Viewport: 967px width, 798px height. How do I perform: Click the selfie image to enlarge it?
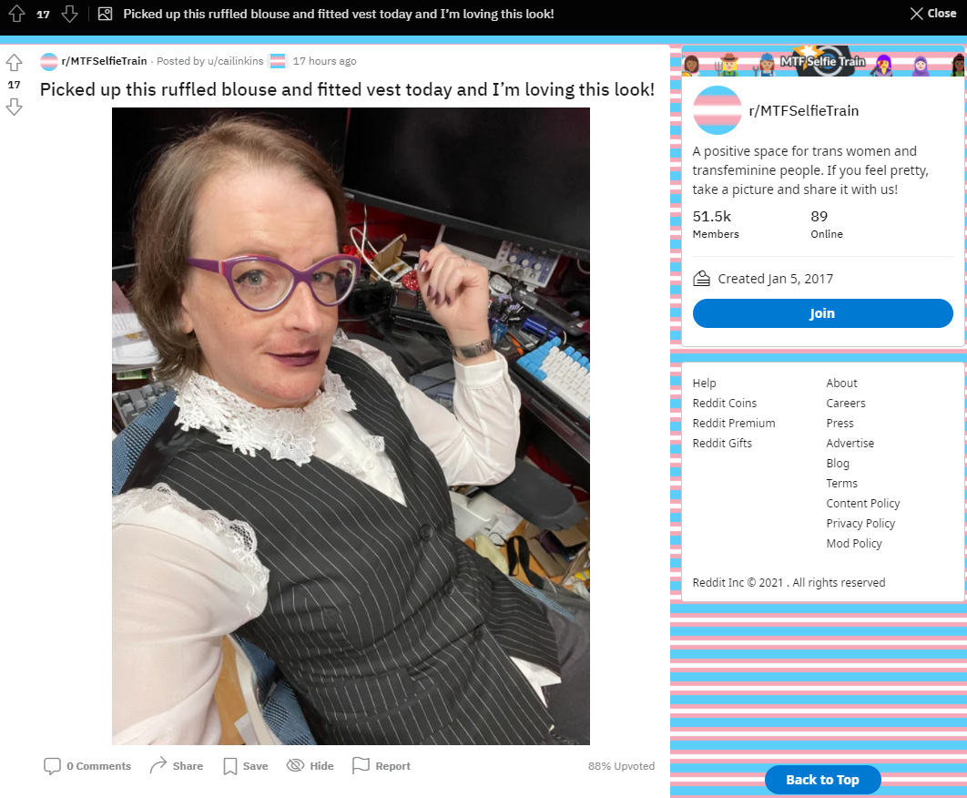[x=351, y=425]
